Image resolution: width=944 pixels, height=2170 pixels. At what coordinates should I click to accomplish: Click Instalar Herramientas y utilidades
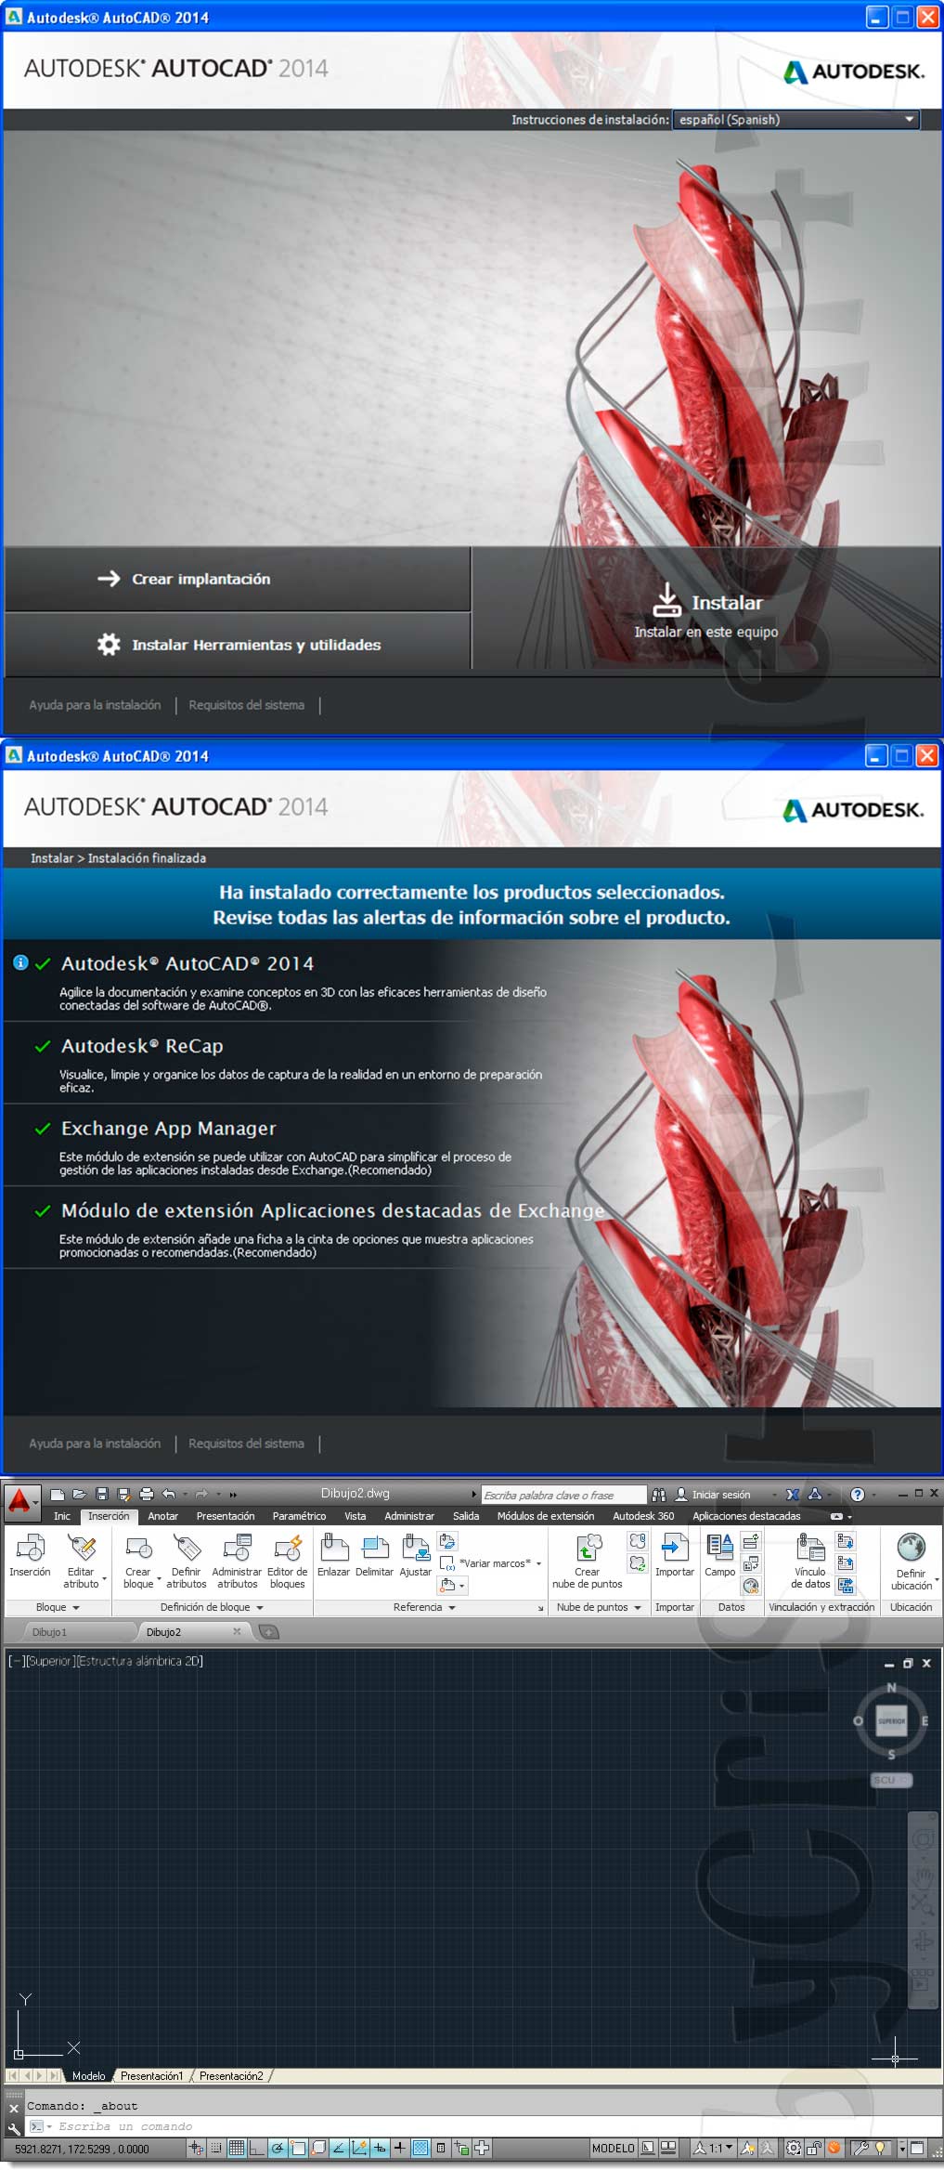(x=238, y=644)
